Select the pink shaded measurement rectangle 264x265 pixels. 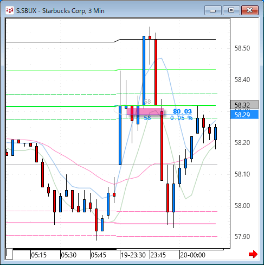[145, 111]
